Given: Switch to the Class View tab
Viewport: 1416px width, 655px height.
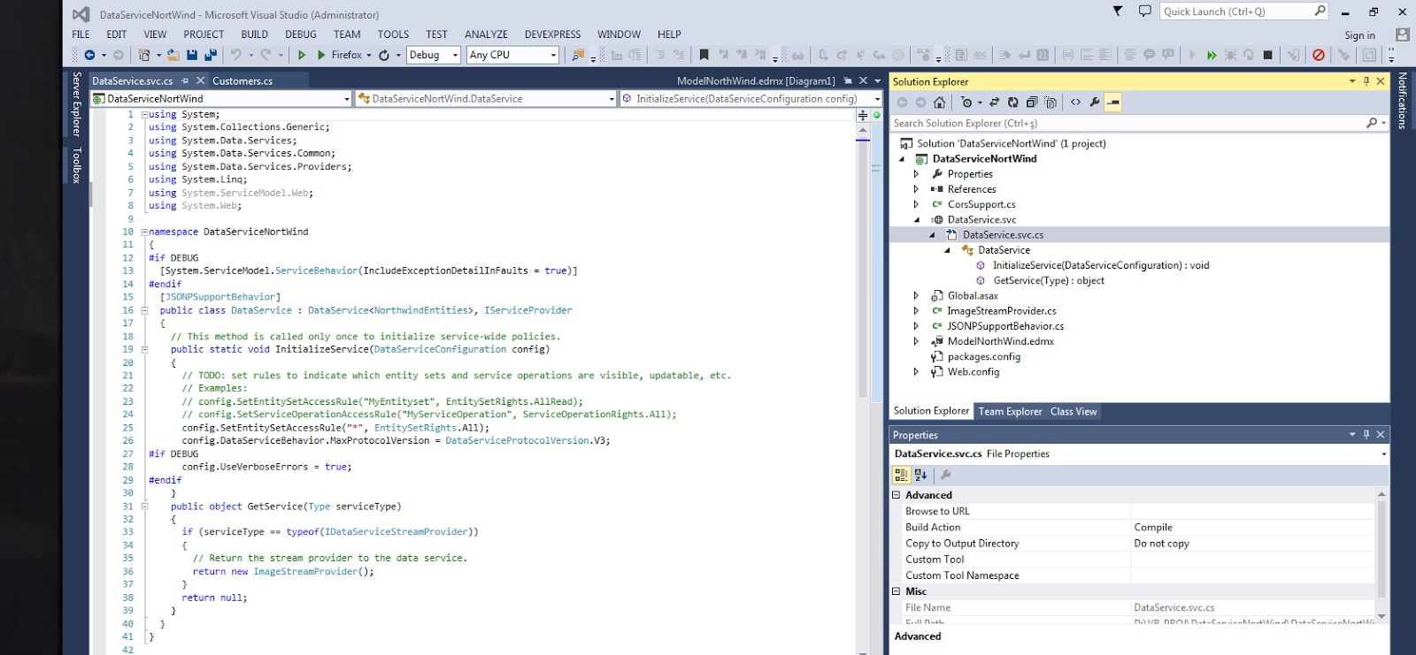Looking at the screenshot, I should point(1074,411).
